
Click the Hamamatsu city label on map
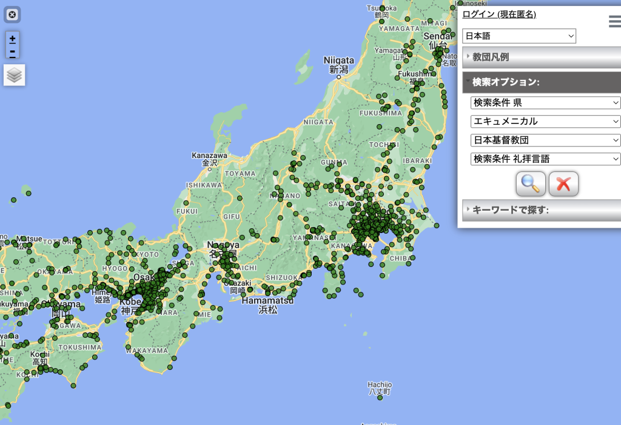(267, 300)
